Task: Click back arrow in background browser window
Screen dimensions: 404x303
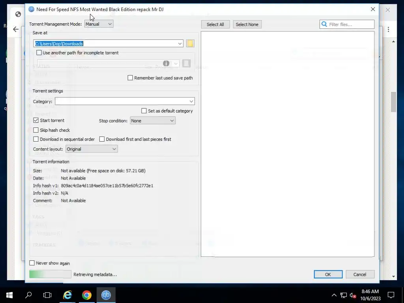Action: pos(16,29)
